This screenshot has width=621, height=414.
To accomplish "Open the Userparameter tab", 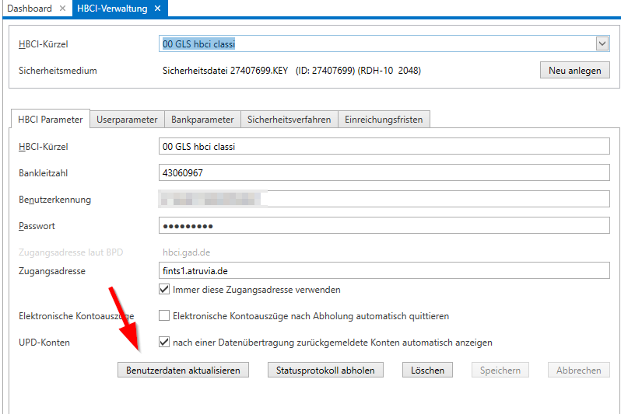I will pos(127,120).
